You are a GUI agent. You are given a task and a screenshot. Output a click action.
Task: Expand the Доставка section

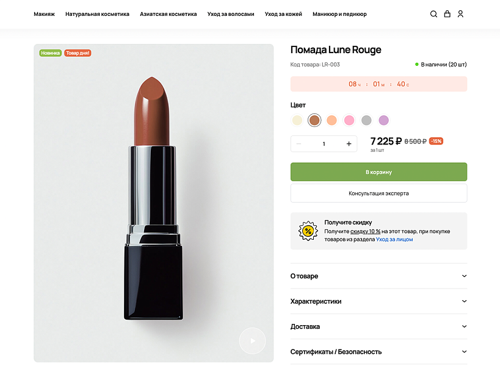click(x=379, y=326)
